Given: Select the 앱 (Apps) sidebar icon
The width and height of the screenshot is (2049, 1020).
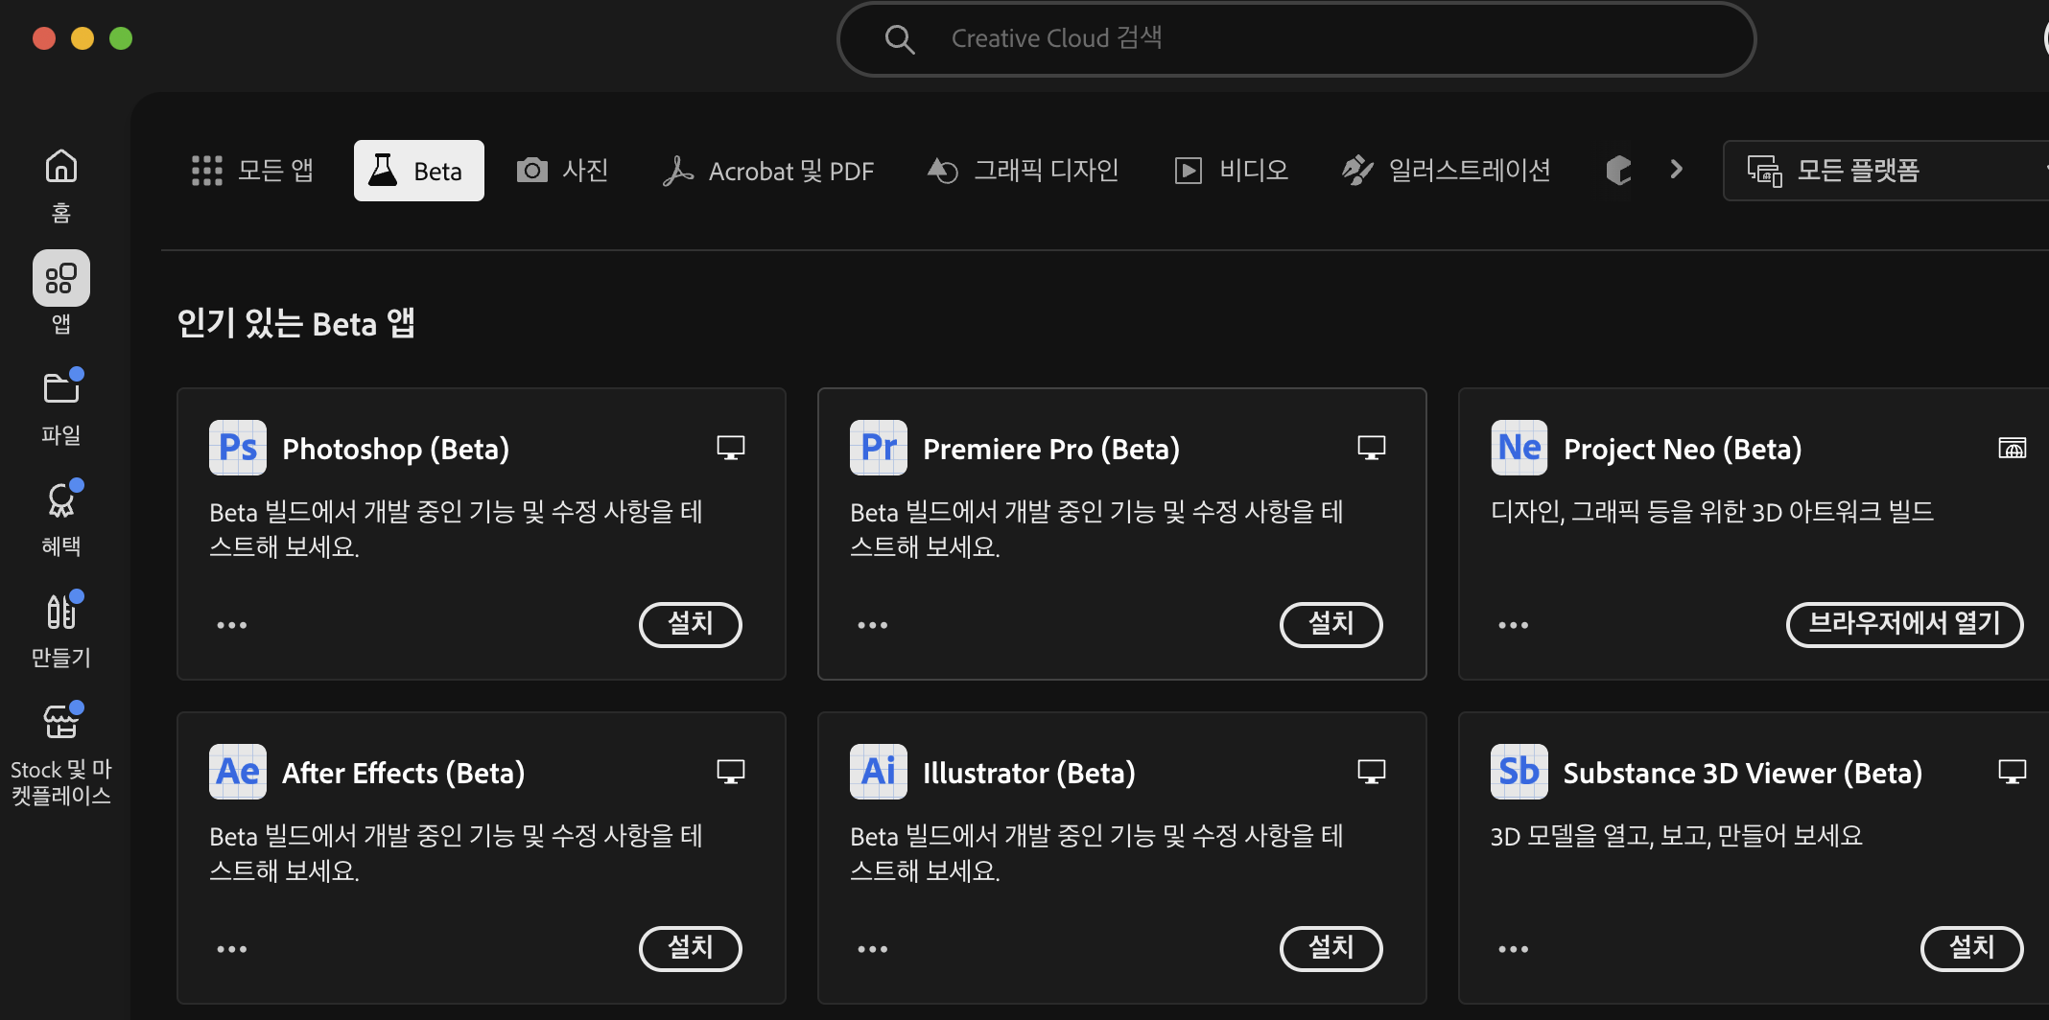Looking at the screenshot, I should pyautogui.click(x=61, y=278).
